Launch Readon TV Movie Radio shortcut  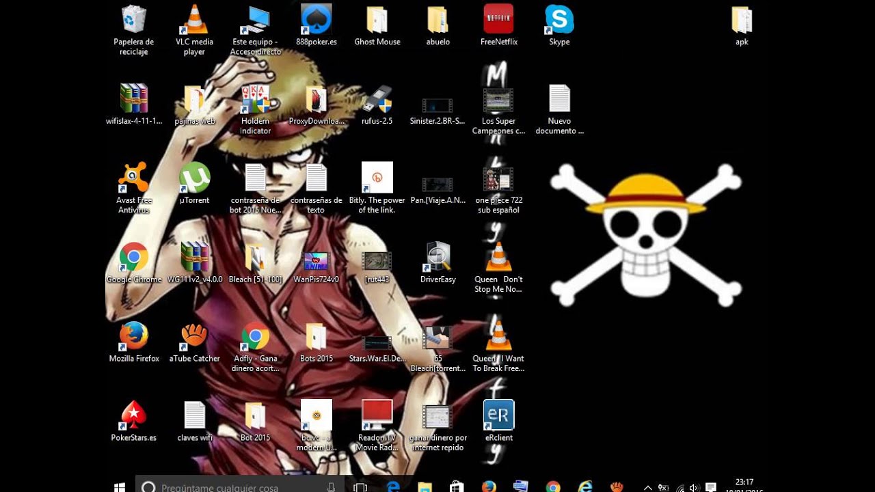click(377, 426)
